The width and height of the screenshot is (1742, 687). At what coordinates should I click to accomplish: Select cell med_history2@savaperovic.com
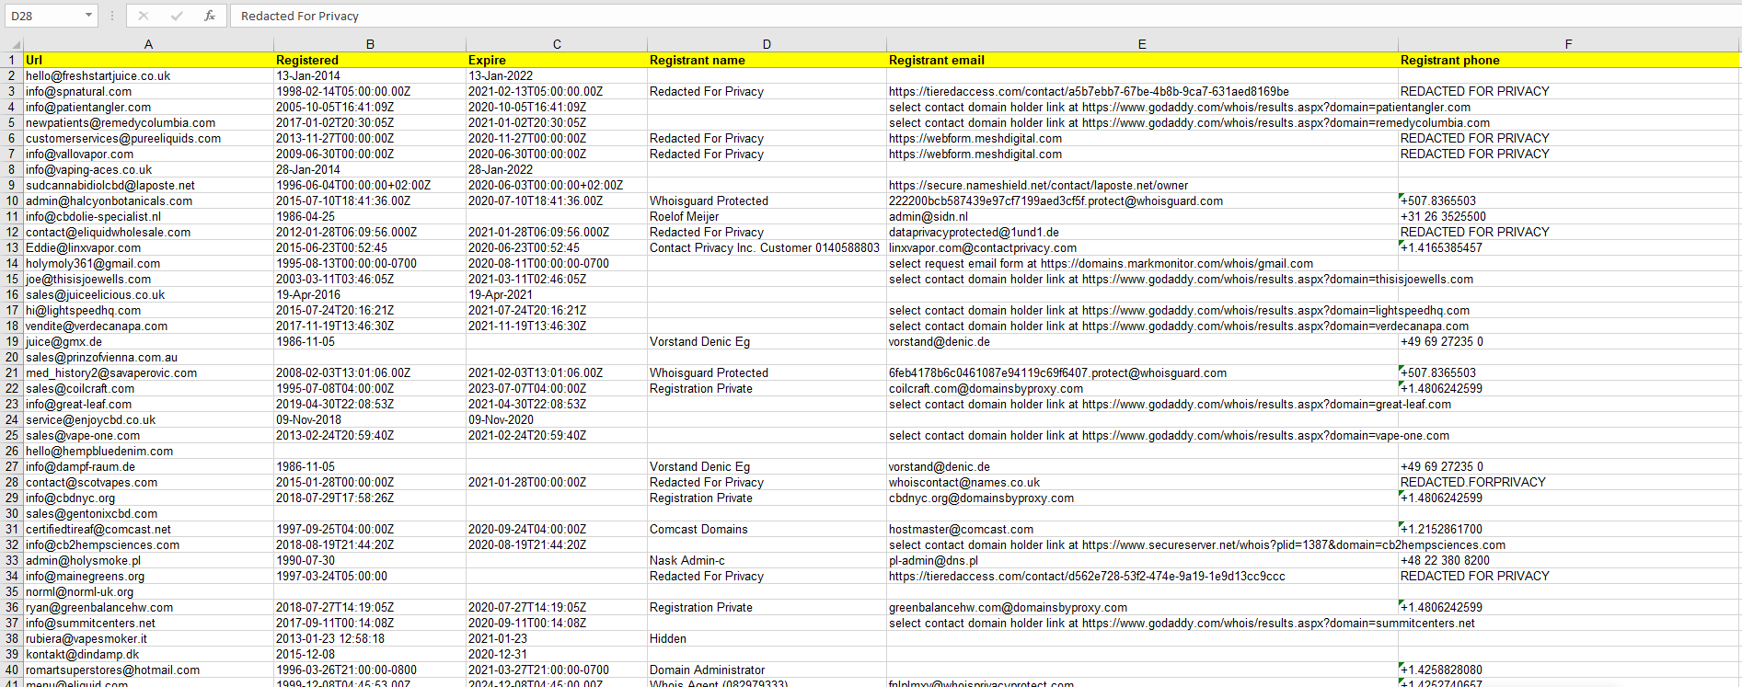tap(148, 372)
